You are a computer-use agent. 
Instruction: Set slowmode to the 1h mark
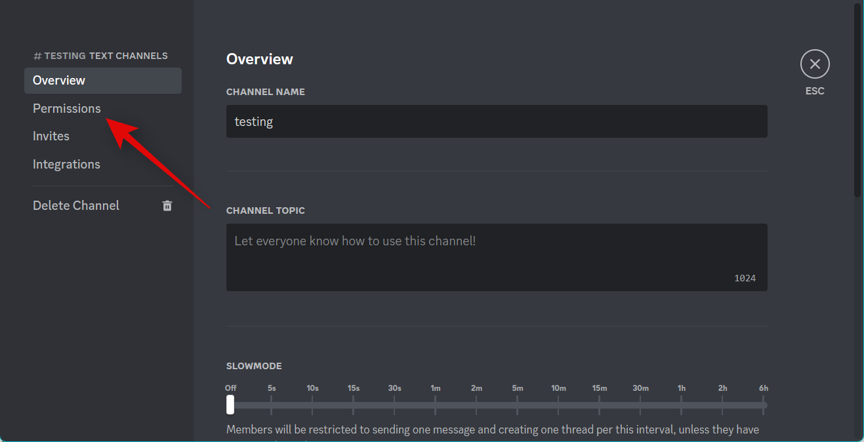point(682,405)
